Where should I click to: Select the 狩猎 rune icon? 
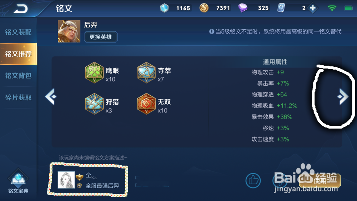[94, 104]
